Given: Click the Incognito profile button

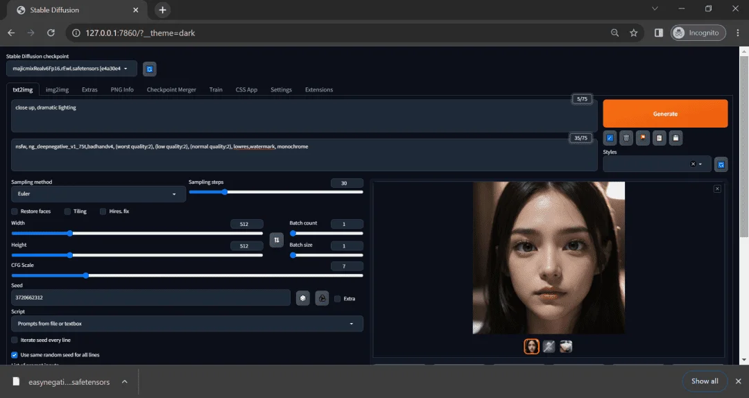Looking at the screenshot, I should pos(698,33).
